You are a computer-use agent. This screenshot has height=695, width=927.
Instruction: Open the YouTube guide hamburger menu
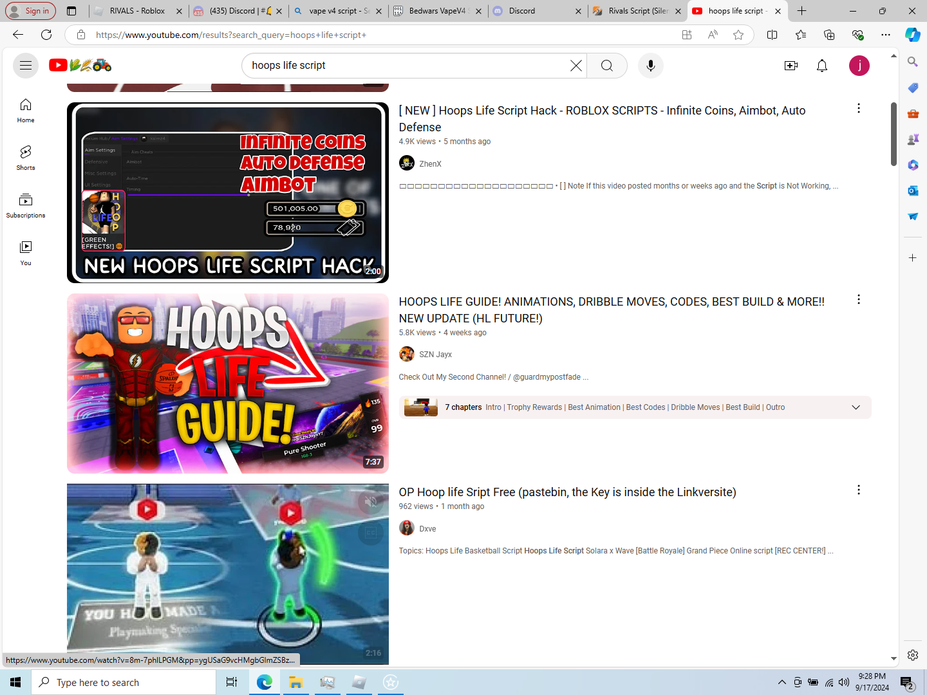[26, 66]
